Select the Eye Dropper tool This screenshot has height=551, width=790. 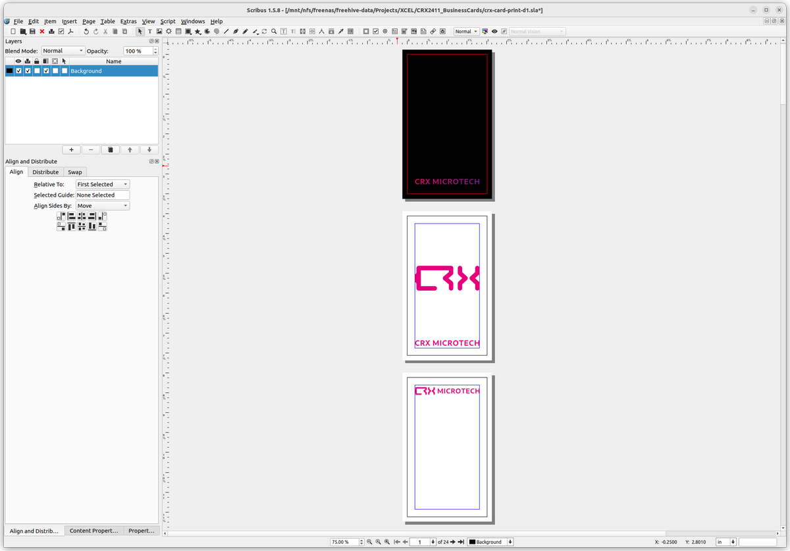click(340, 32)
